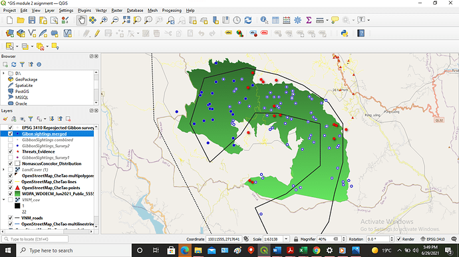Select the Pan Map hand tool

click(x=81, y=20)
